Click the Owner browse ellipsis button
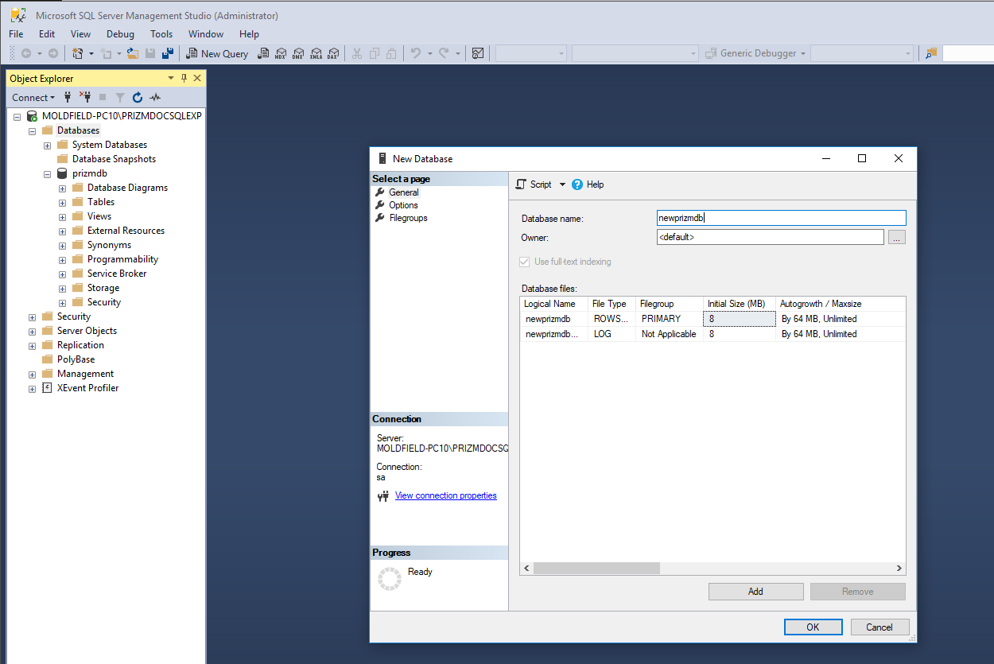This screenshot has height=664, width=994. (x=897, y=237)
